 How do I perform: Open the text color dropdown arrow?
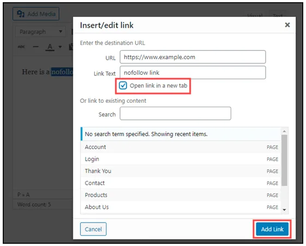click(x=60, y=47)
